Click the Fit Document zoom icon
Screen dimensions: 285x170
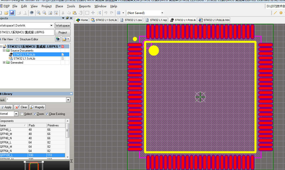pos(50,13)
